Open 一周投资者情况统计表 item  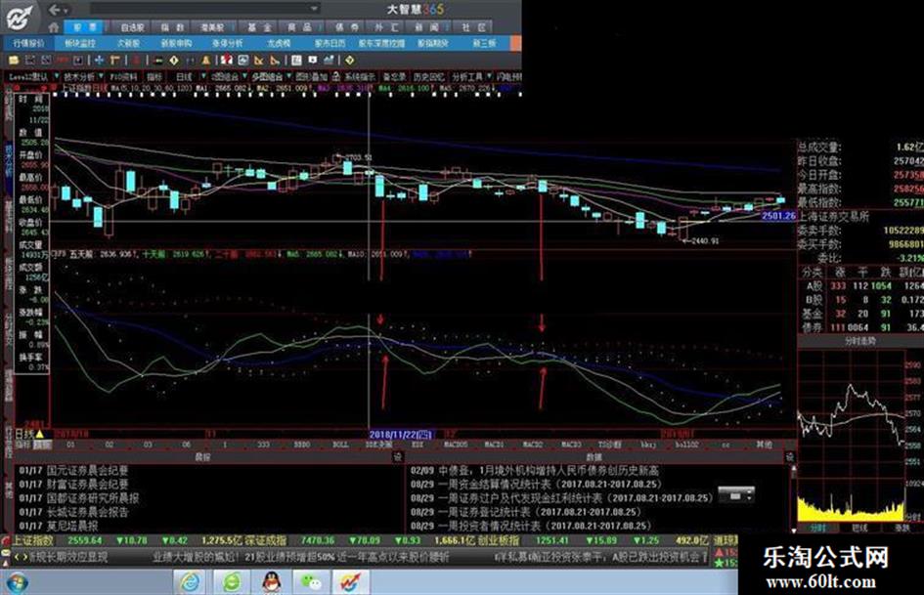tap(531, 526)
